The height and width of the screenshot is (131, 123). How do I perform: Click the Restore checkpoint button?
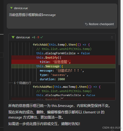coord(99,24)
